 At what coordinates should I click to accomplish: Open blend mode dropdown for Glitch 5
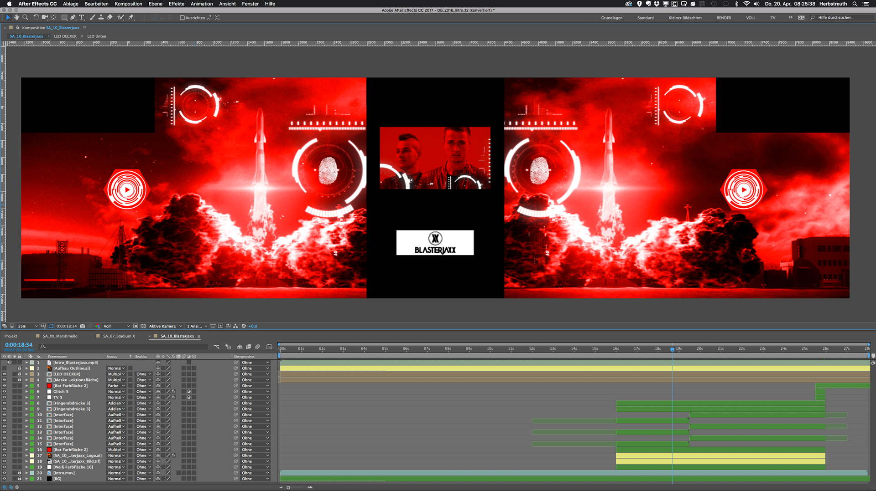(116, 392)
